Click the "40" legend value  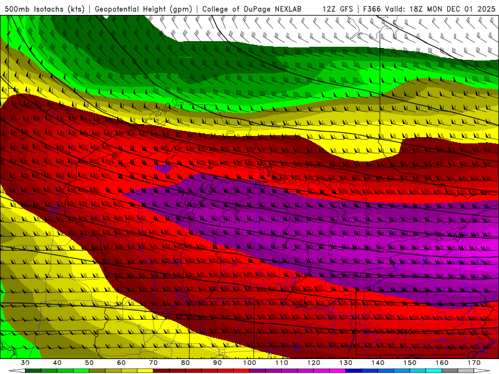[x=57, y=363]
